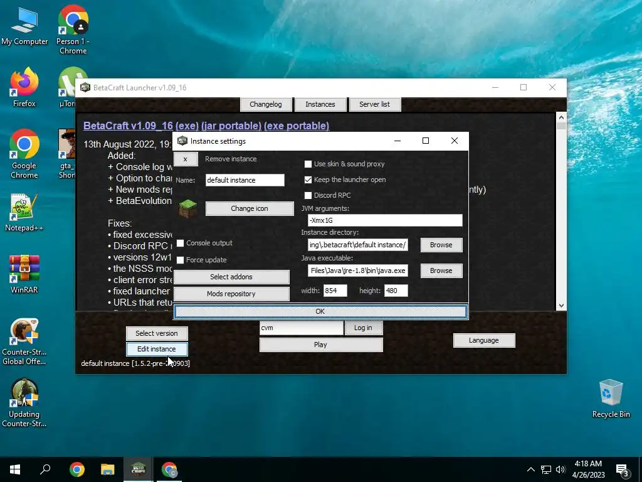Focus the height field
The height and width of the screenshot is (482, 642).
tap(396, 291)
